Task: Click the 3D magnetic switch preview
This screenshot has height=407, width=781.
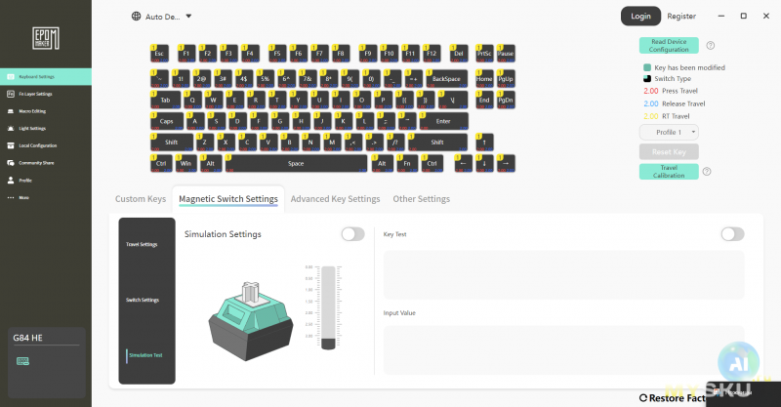Action: [251, 321]
